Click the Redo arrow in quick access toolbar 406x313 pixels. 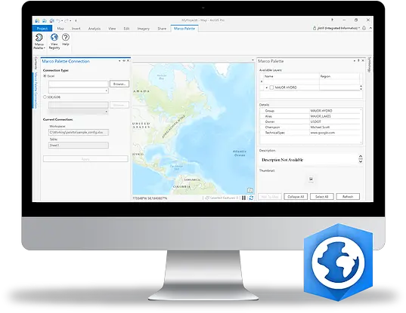[67, 20]
